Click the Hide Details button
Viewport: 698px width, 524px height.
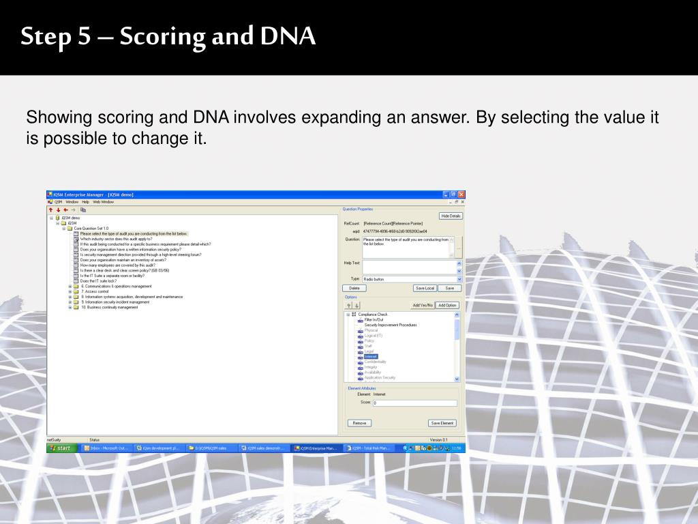451,216
